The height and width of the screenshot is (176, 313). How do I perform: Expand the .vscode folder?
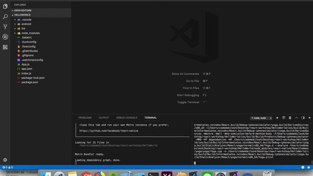point(26,20)
